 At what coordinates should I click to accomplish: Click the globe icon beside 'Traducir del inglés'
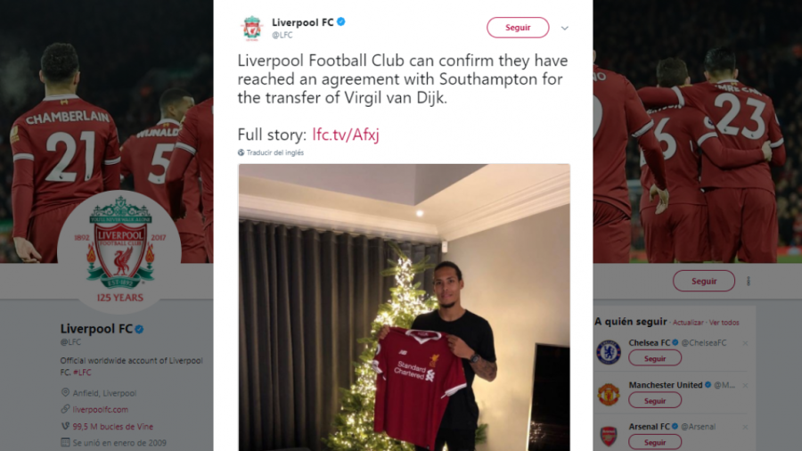tap(241, 152)
